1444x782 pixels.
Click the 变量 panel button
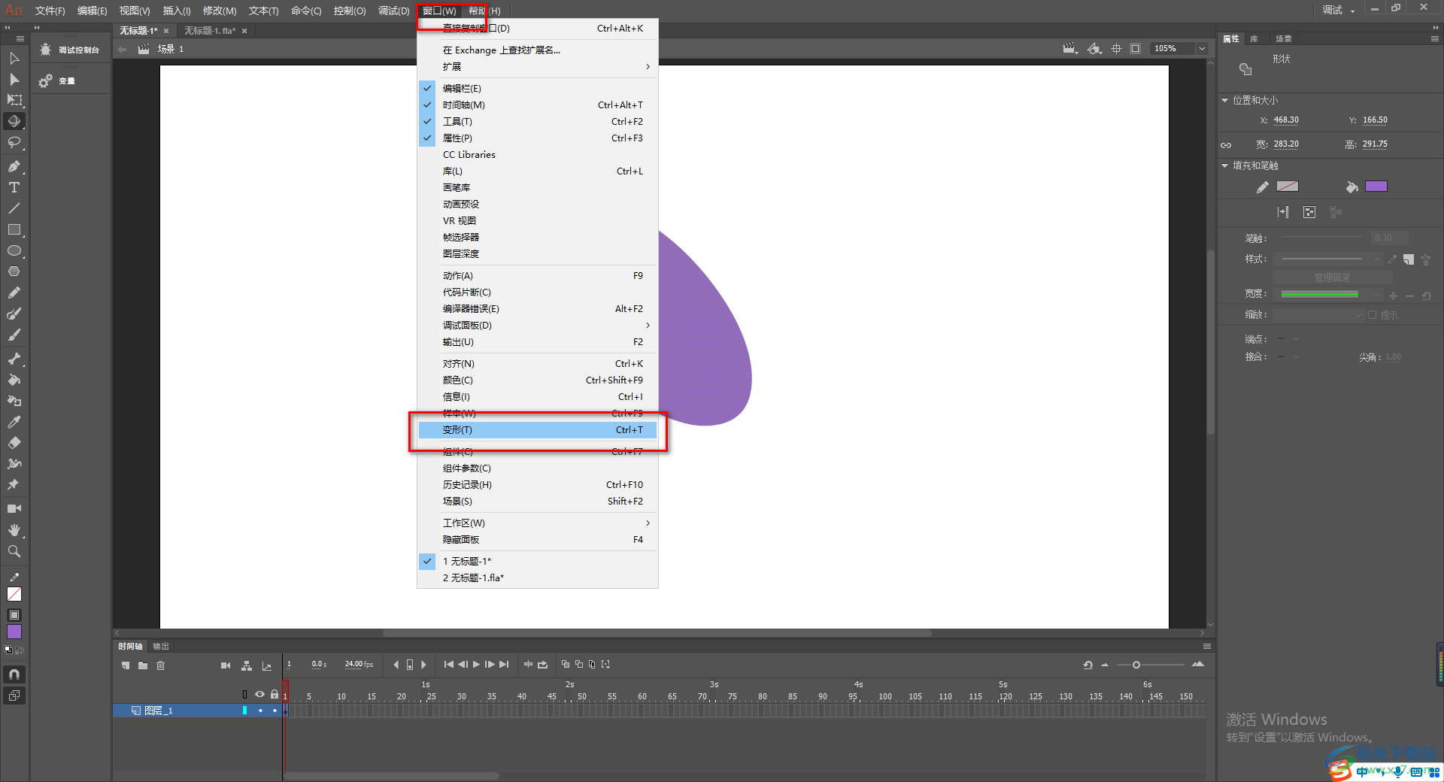point(58,80)
